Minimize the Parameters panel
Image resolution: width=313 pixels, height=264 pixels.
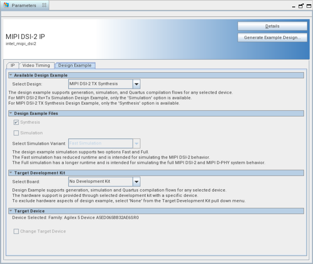tap(293, 6)
